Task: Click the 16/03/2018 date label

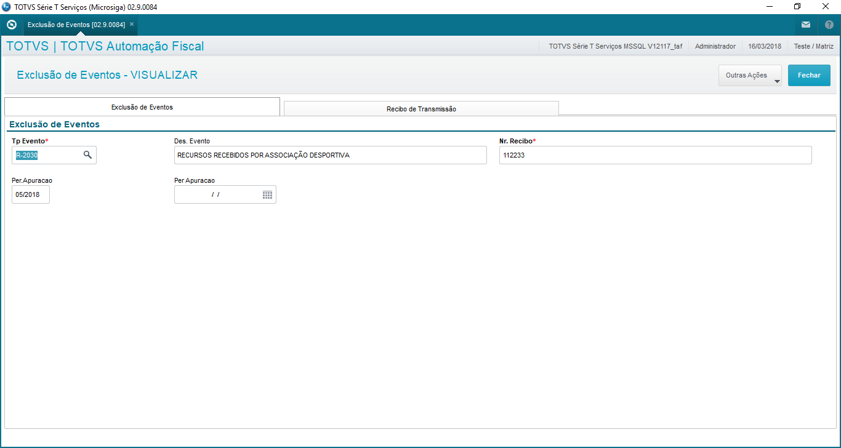Action: (x=765, y=46)
